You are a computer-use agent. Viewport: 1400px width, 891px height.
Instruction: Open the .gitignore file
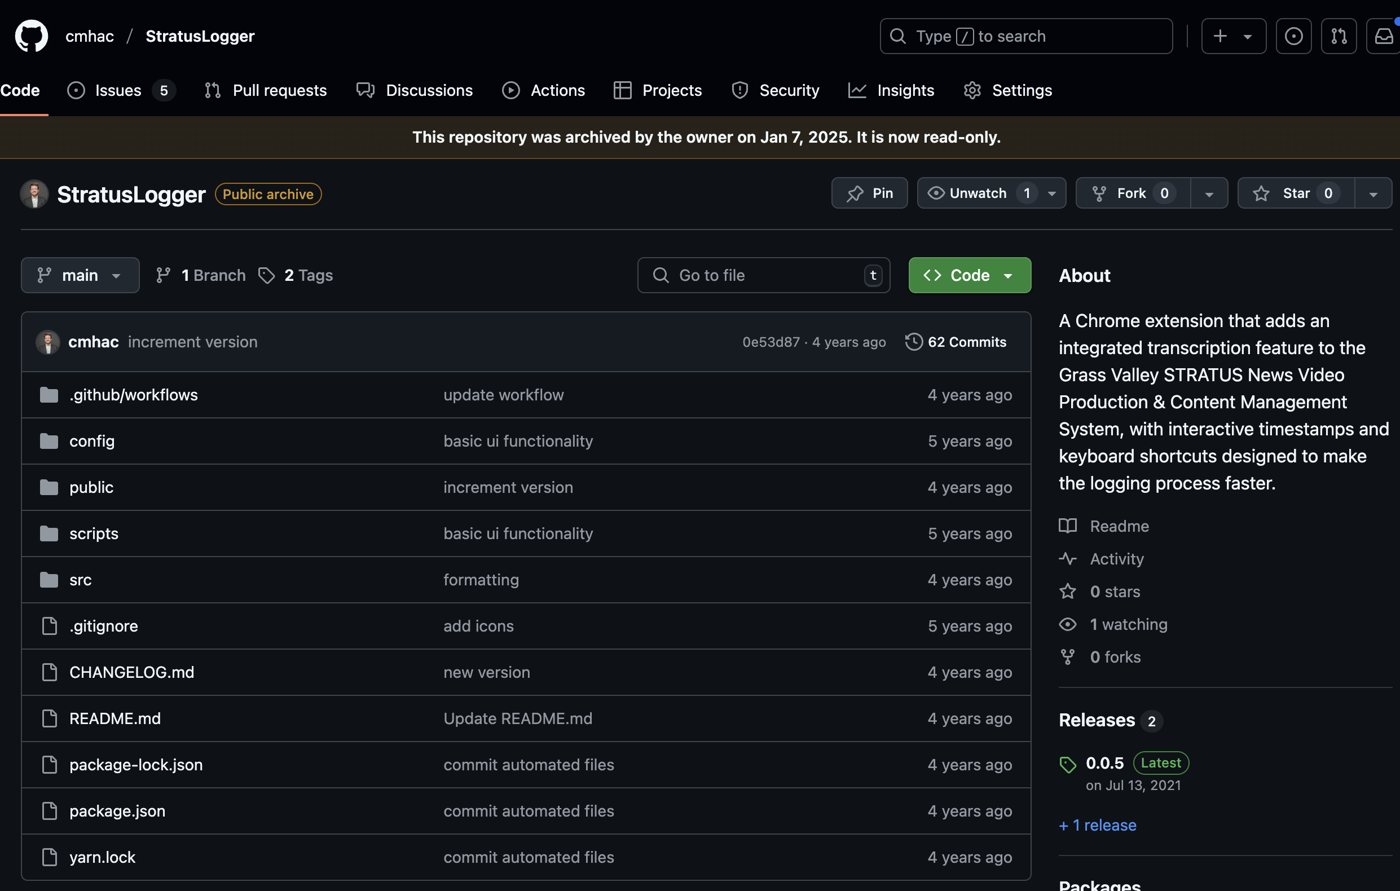(103, 626)
